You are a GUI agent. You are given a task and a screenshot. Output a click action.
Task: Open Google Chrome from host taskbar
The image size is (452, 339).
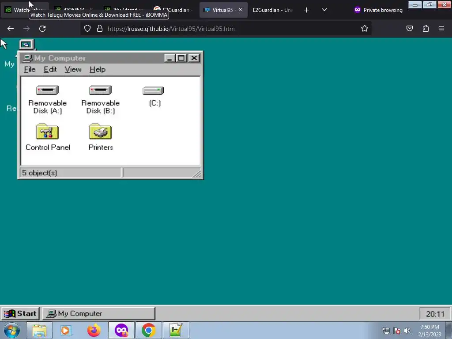[148, 330]
